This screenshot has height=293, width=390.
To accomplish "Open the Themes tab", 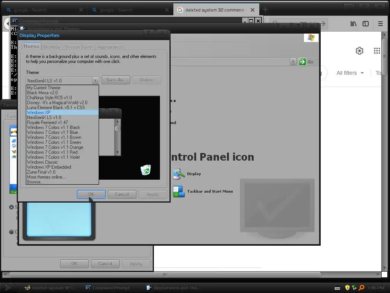I will pos(31,46).
